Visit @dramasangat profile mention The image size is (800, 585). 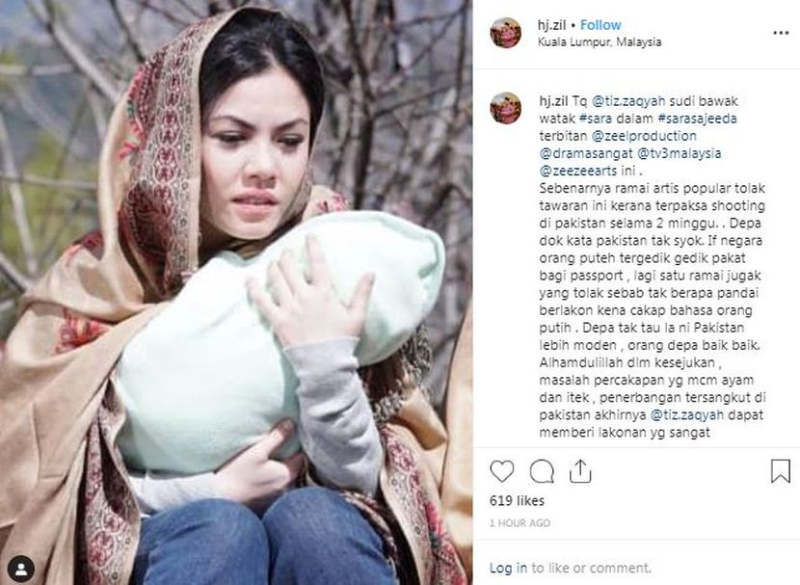586,153
